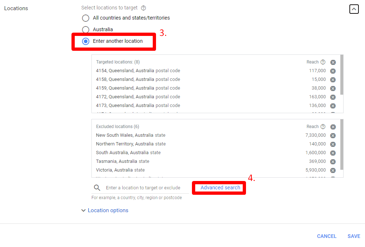Click the search magnifier icon
Image resolution: width=365 pixels, height=247 pixels.
[97, 188]
